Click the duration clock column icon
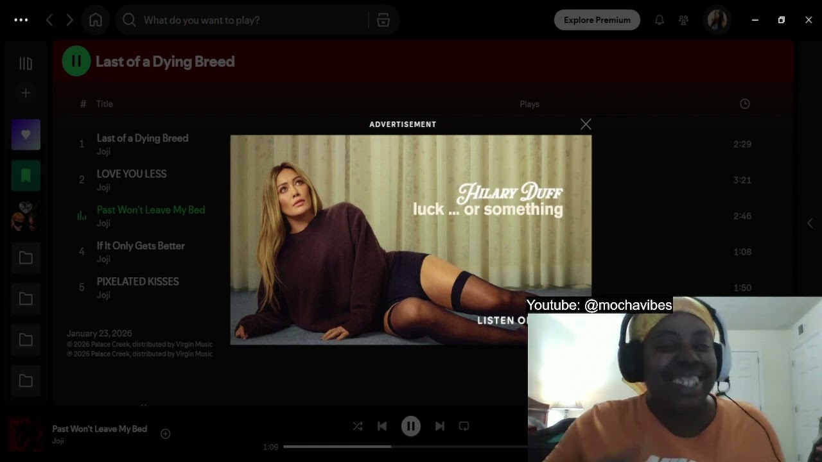This screenshot has width=822, height=462. pyautogui.click(x=745, y=104)
